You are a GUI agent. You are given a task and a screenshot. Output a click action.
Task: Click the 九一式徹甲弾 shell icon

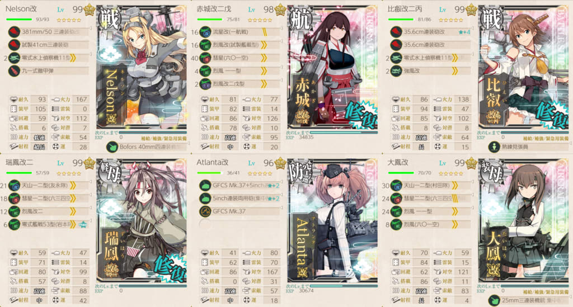point(14,70)
